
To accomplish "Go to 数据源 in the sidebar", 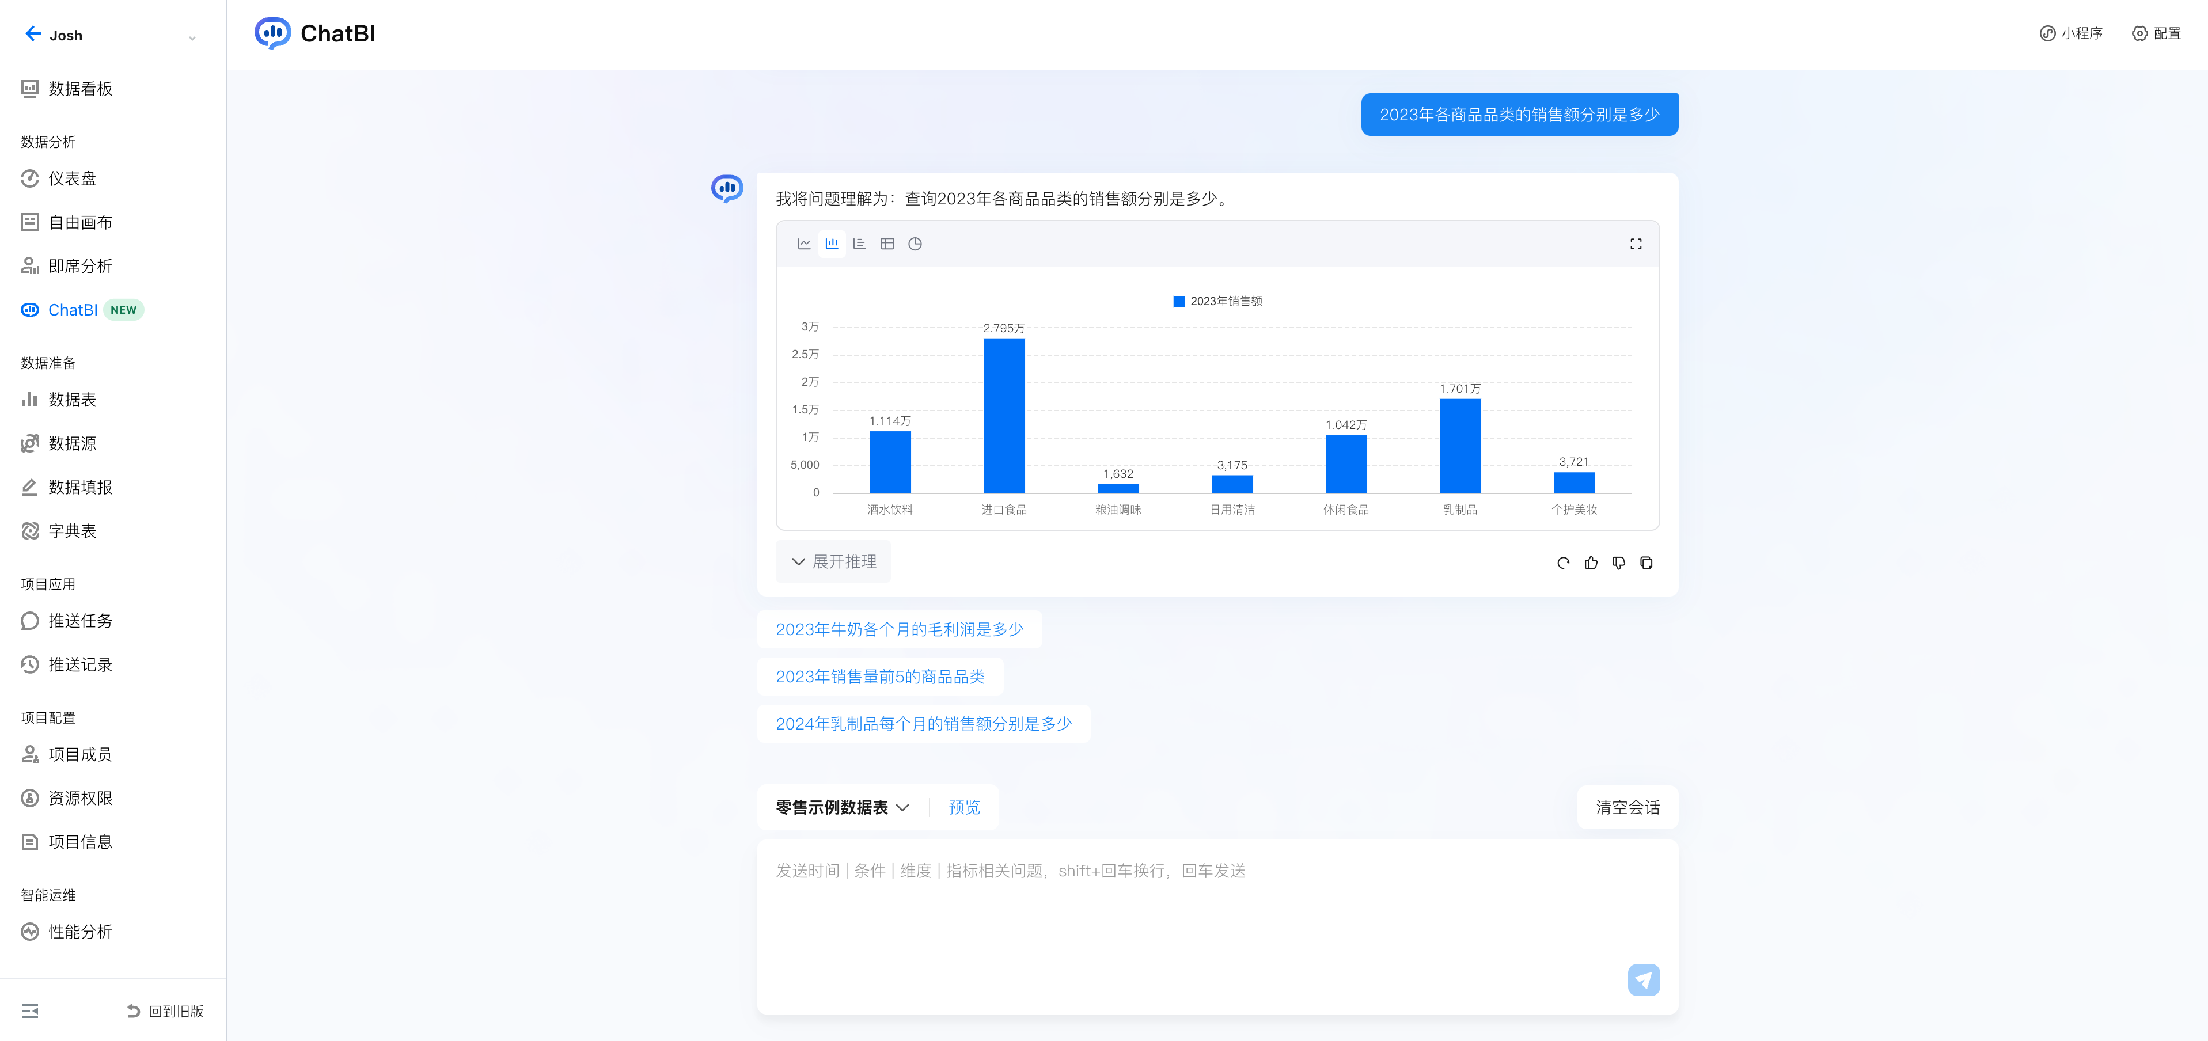I will coord(72,444).
